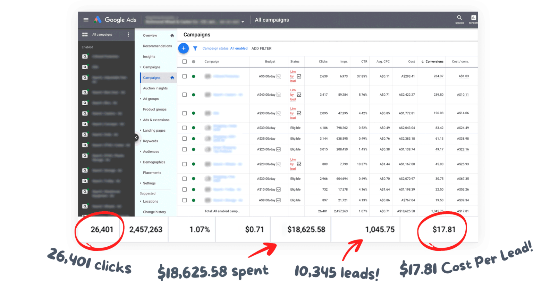Select all campaigns with the header checkbox
The height and width of the screenshot is (282, 533).
pos(185,61)
